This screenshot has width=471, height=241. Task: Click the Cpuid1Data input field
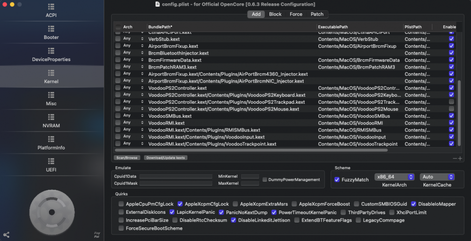pos(176,176)
